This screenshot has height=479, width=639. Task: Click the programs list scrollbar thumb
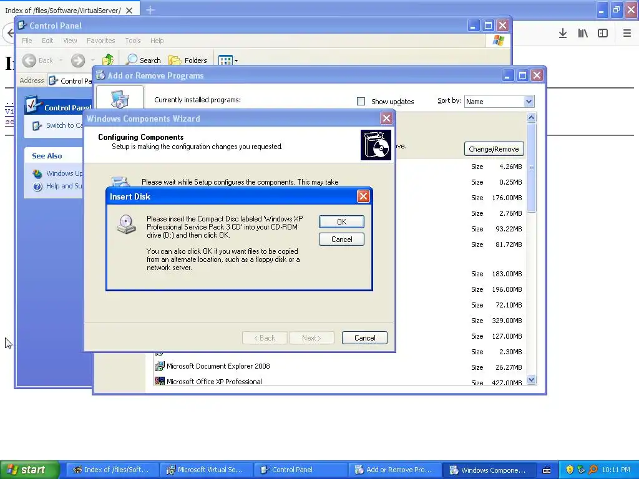tap(531, 167)
